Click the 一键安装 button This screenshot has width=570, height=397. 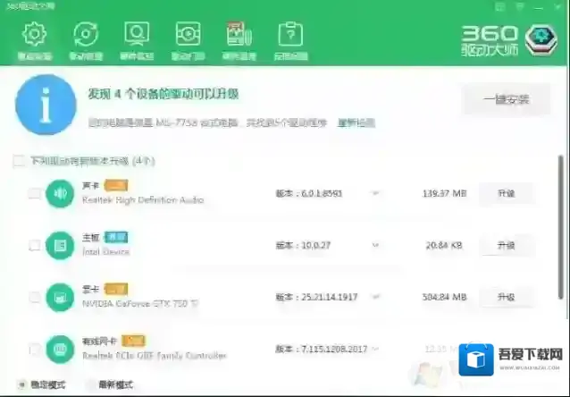click(x=507, y=99)
